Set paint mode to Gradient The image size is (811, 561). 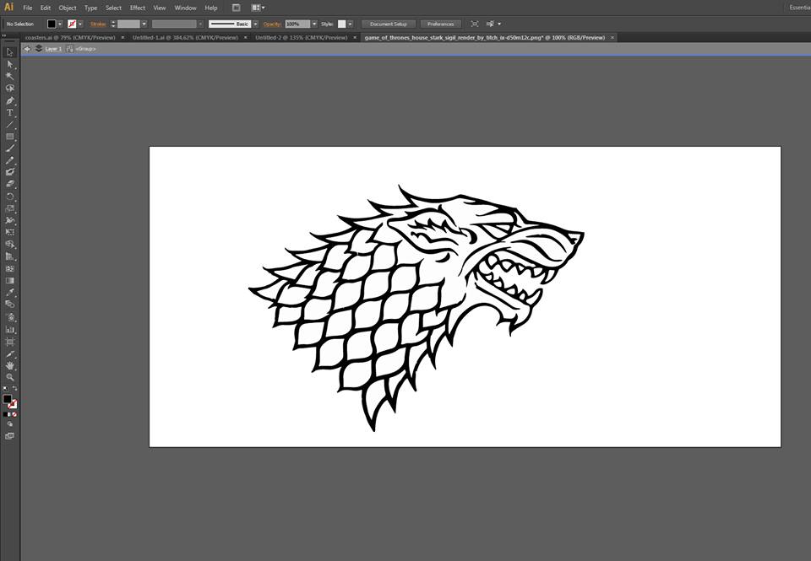coord(10,414)
